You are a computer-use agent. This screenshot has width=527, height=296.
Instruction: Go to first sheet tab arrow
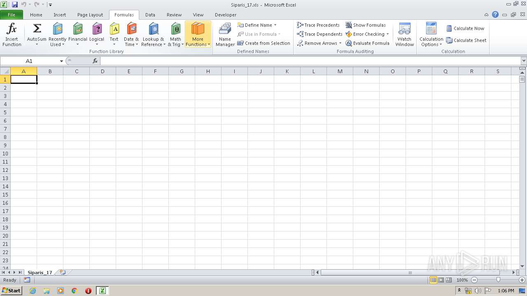coord(3,272)
